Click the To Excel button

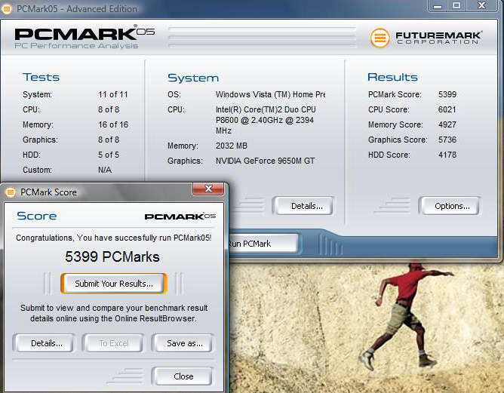click(113, 343)
